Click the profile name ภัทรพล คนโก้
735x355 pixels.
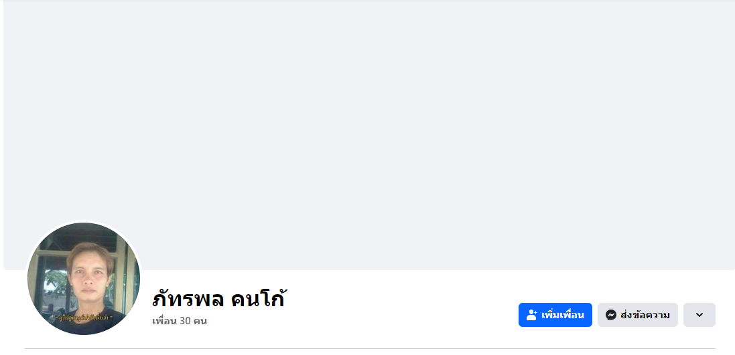(218, 298)
